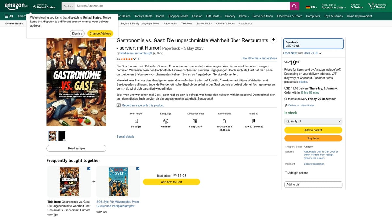Open the Books category dropdown in the search bar

(x=68, y=6)
